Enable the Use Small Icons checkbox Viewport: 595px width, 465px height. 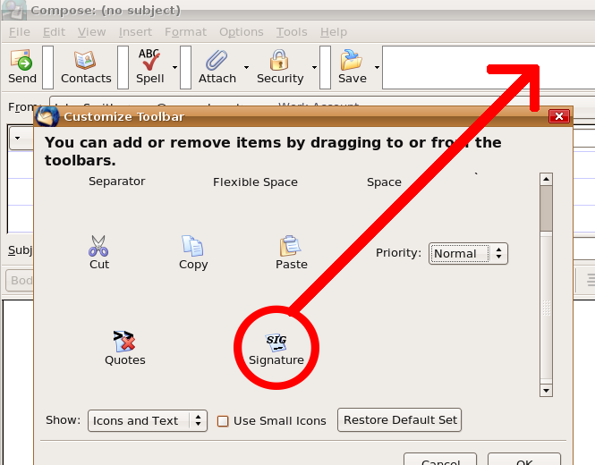[224, 421]
